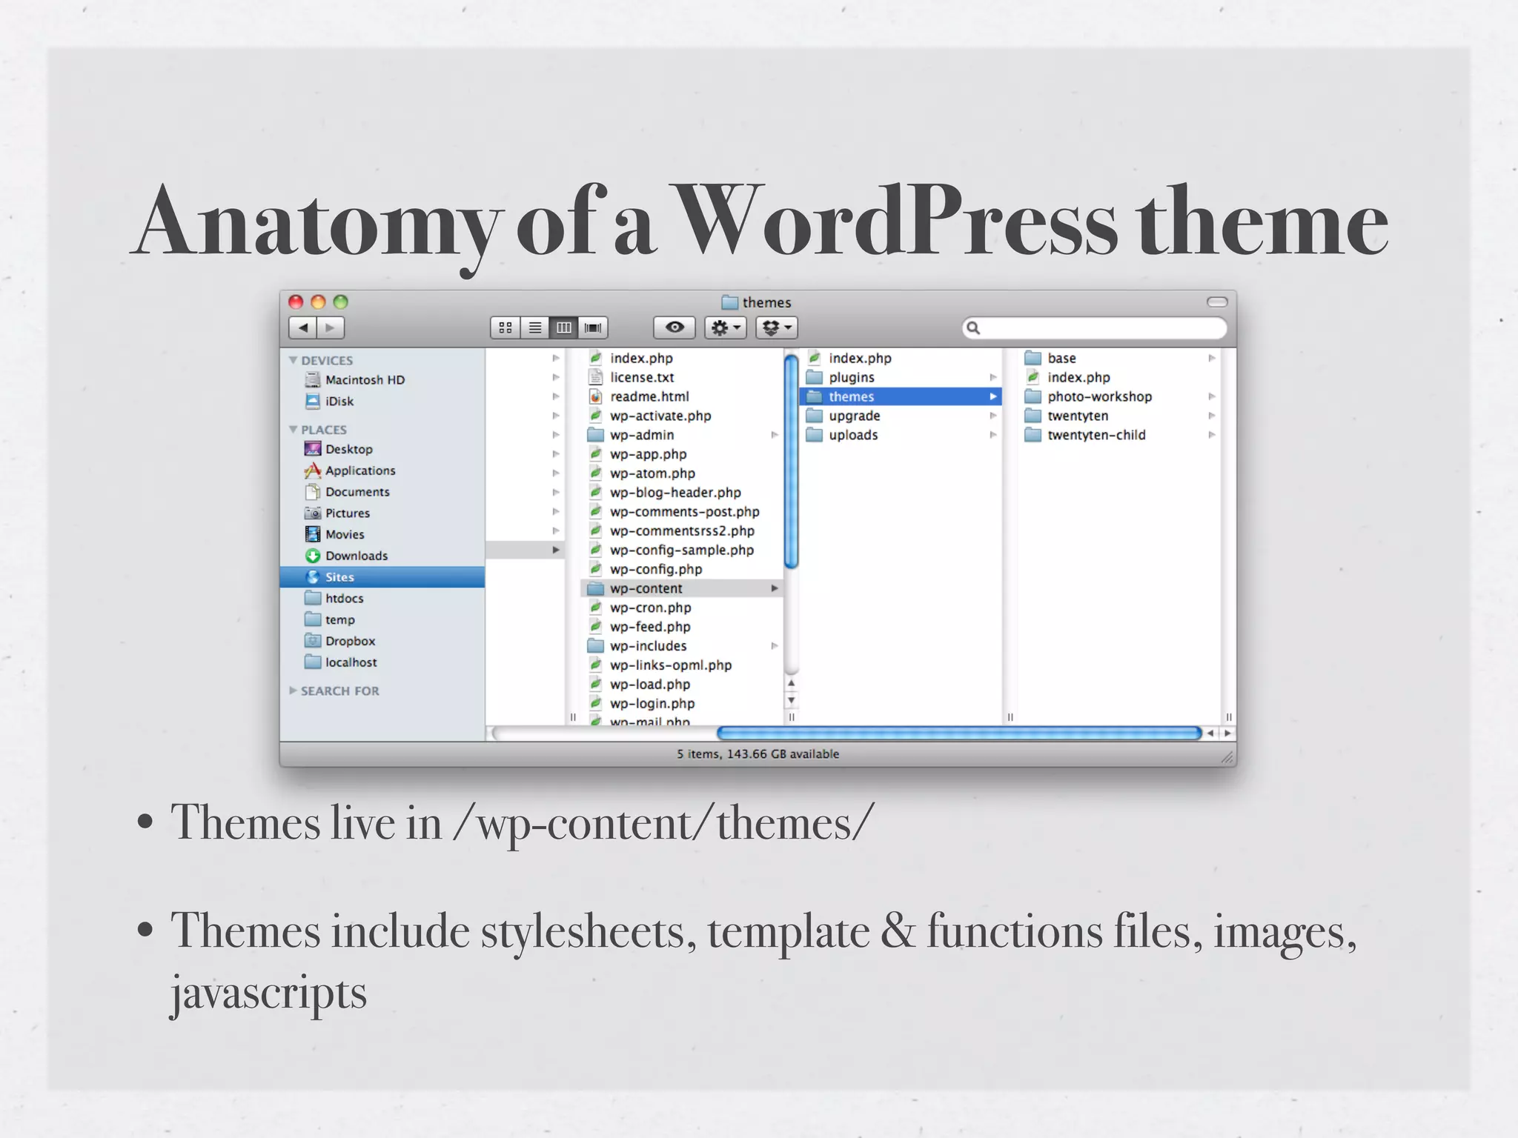Select wp-cron.php file

pos(640,608)
